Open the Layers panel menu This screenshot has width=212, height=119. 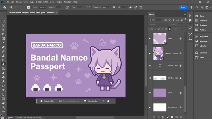(x=185, y=15)
